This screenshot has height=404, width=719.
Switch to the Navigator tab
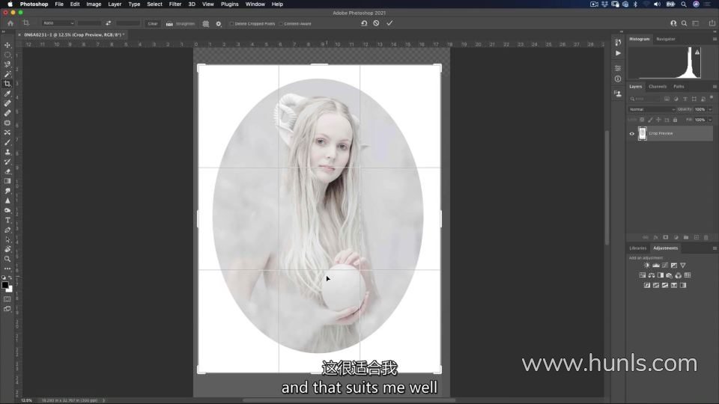666,39
